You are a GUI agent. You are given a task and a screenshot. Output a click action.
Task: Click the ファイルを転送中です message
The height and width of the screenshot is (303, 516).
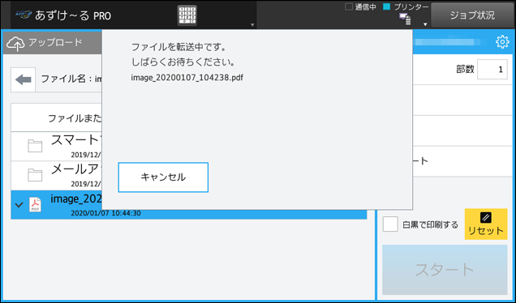(x=179, y=47)
